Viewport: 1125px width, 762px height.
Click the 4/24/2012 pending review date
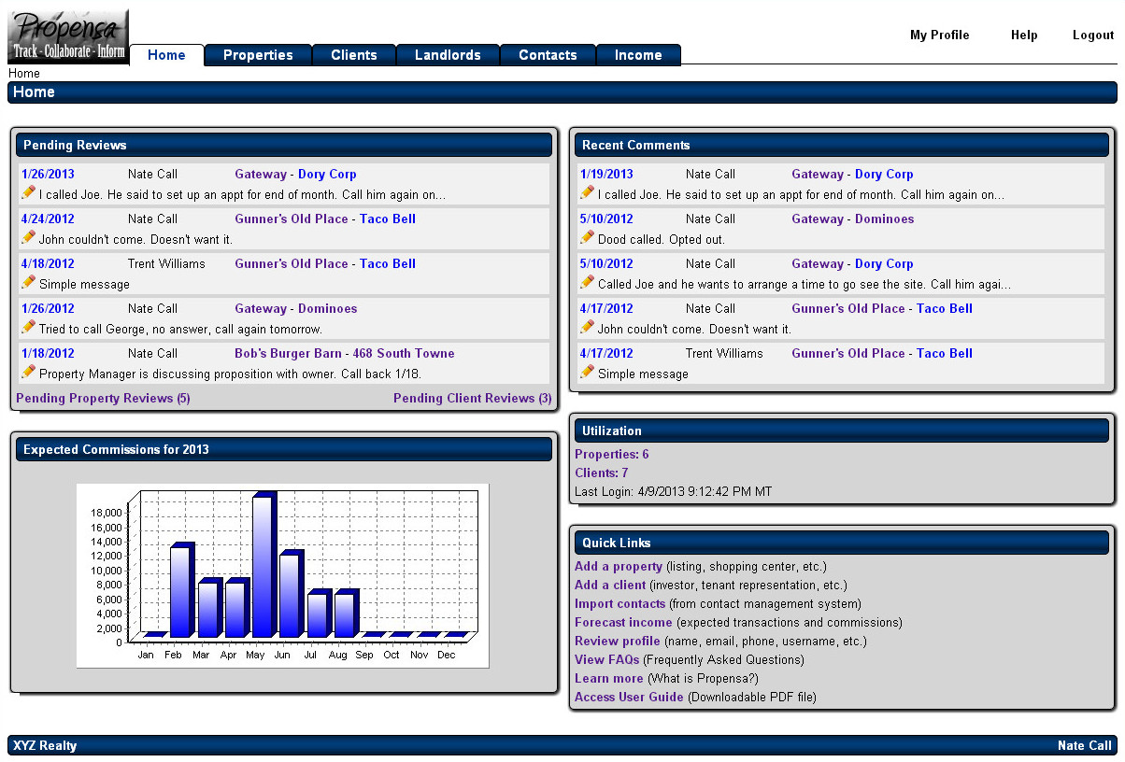point(48,219)
